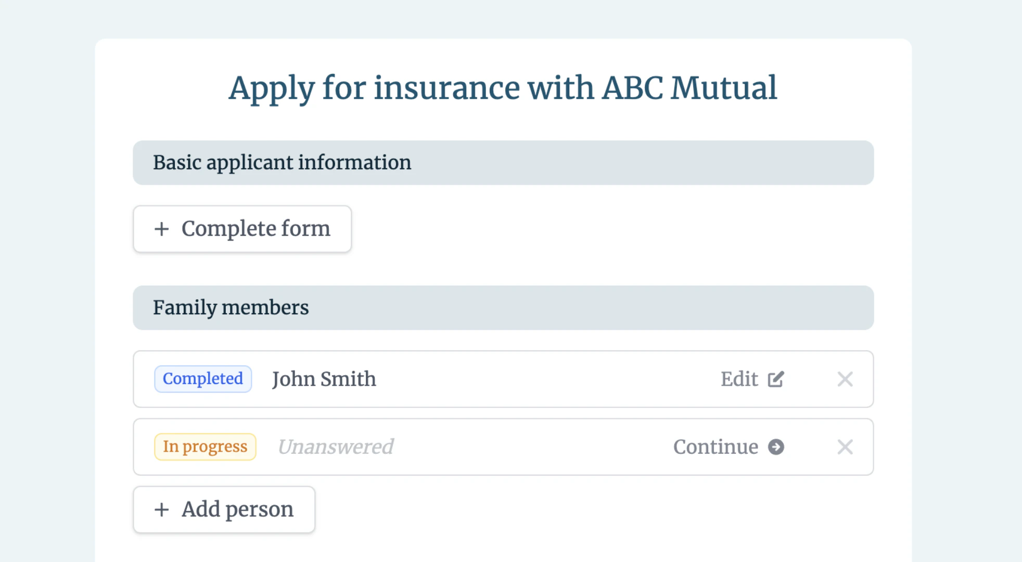Click the plus icon on Add person
This screenshot has height=562, width=1022.
click(161, 509)
